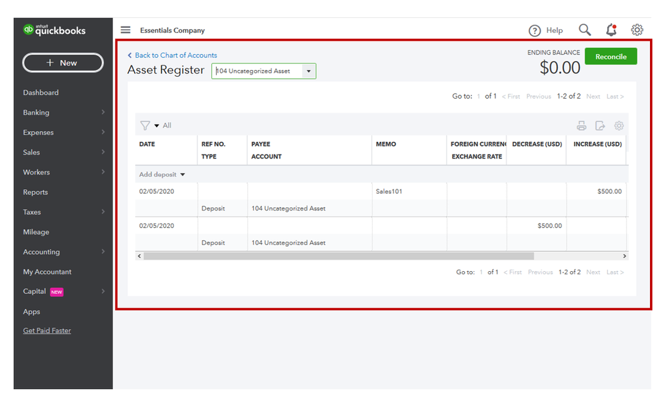
Task: Click the Help label in the header
Action: click(554, 31)
